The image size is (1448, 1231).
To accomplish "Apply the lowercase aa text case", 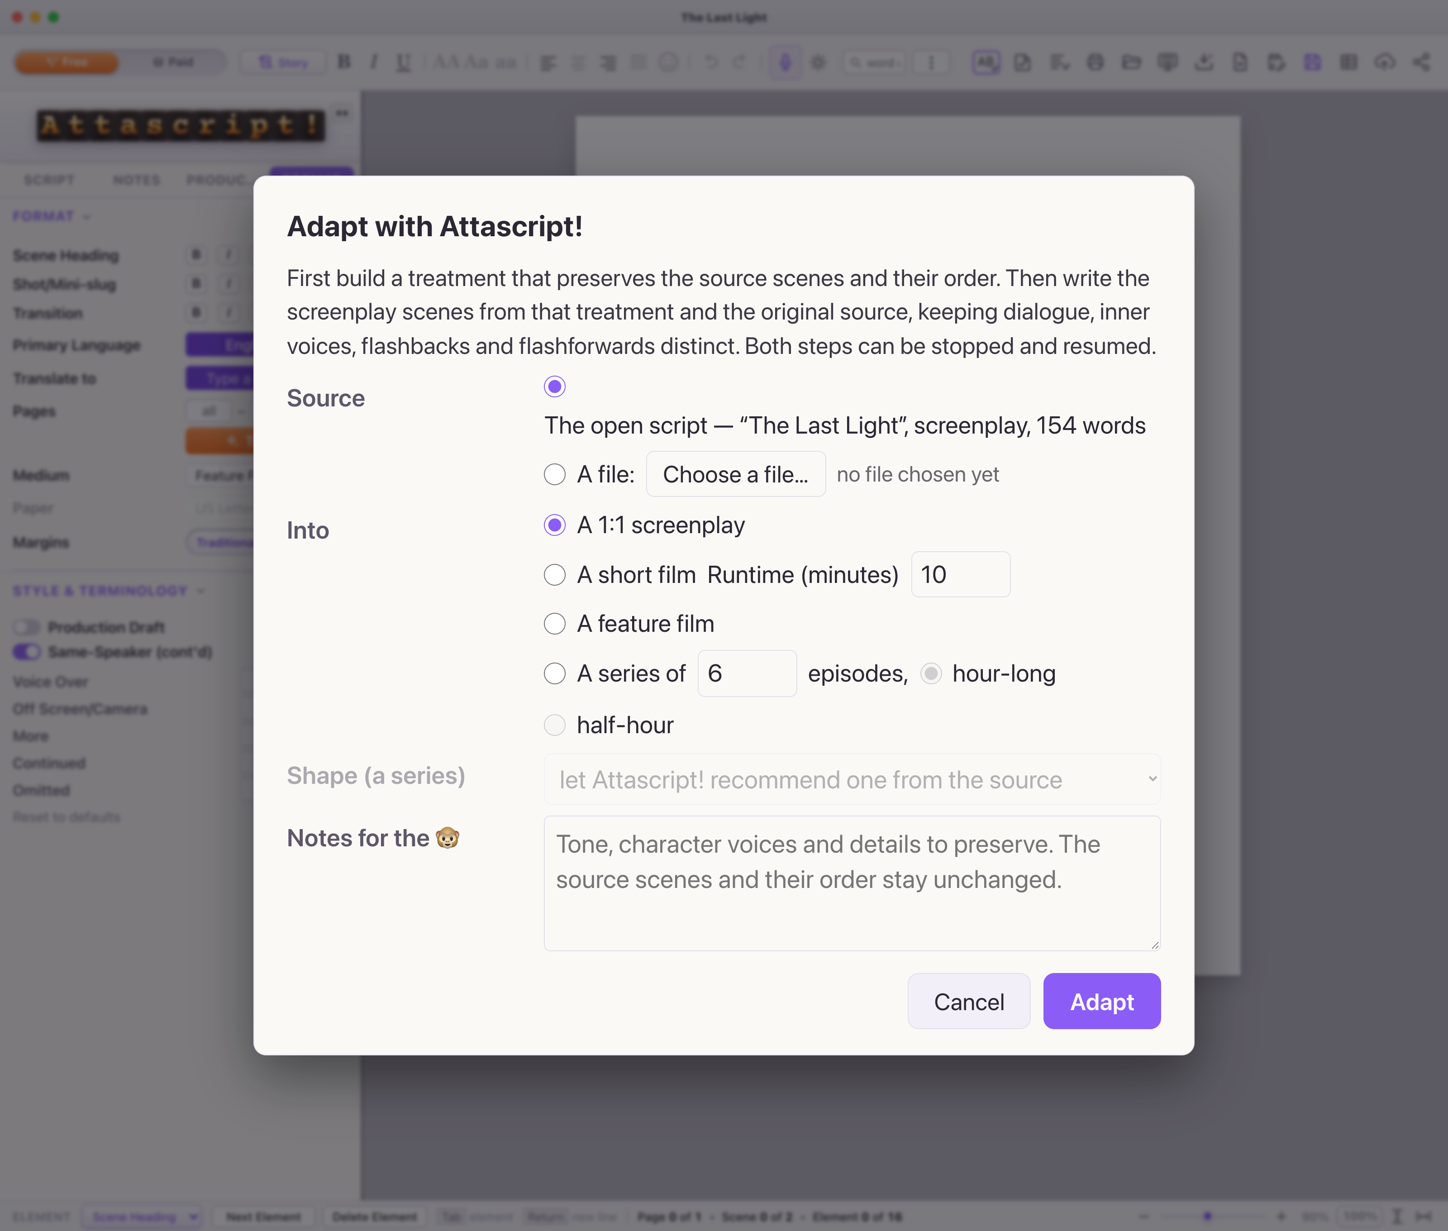I will coord(506,63).
